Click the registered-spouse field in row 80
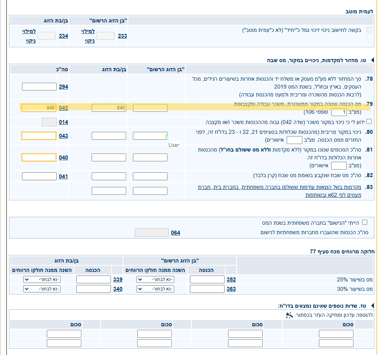 tap(150, 136)
